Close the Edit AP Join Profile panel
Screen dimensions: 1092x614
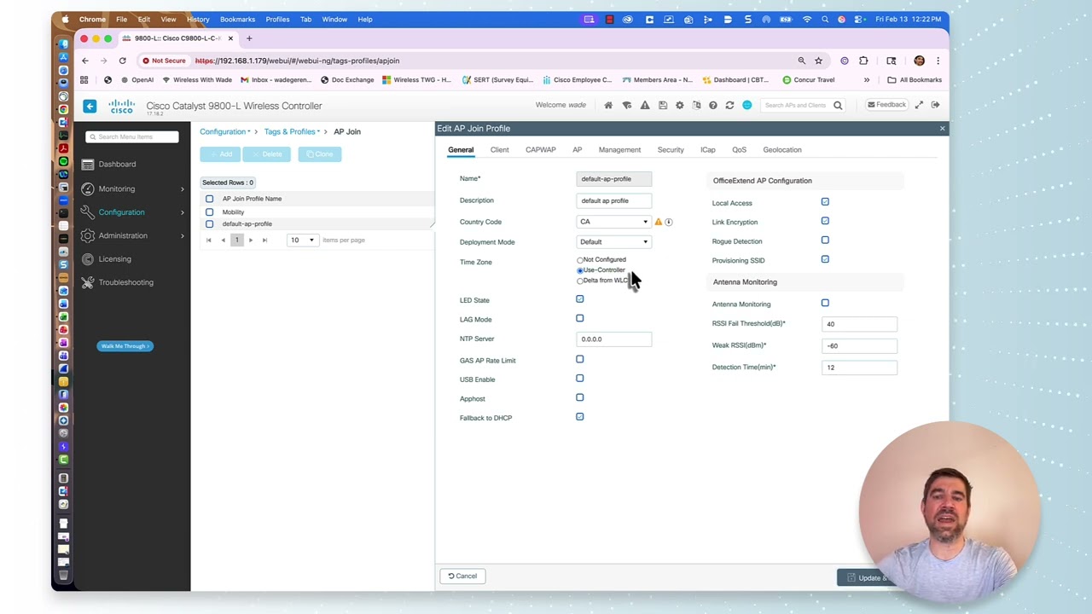942,129
